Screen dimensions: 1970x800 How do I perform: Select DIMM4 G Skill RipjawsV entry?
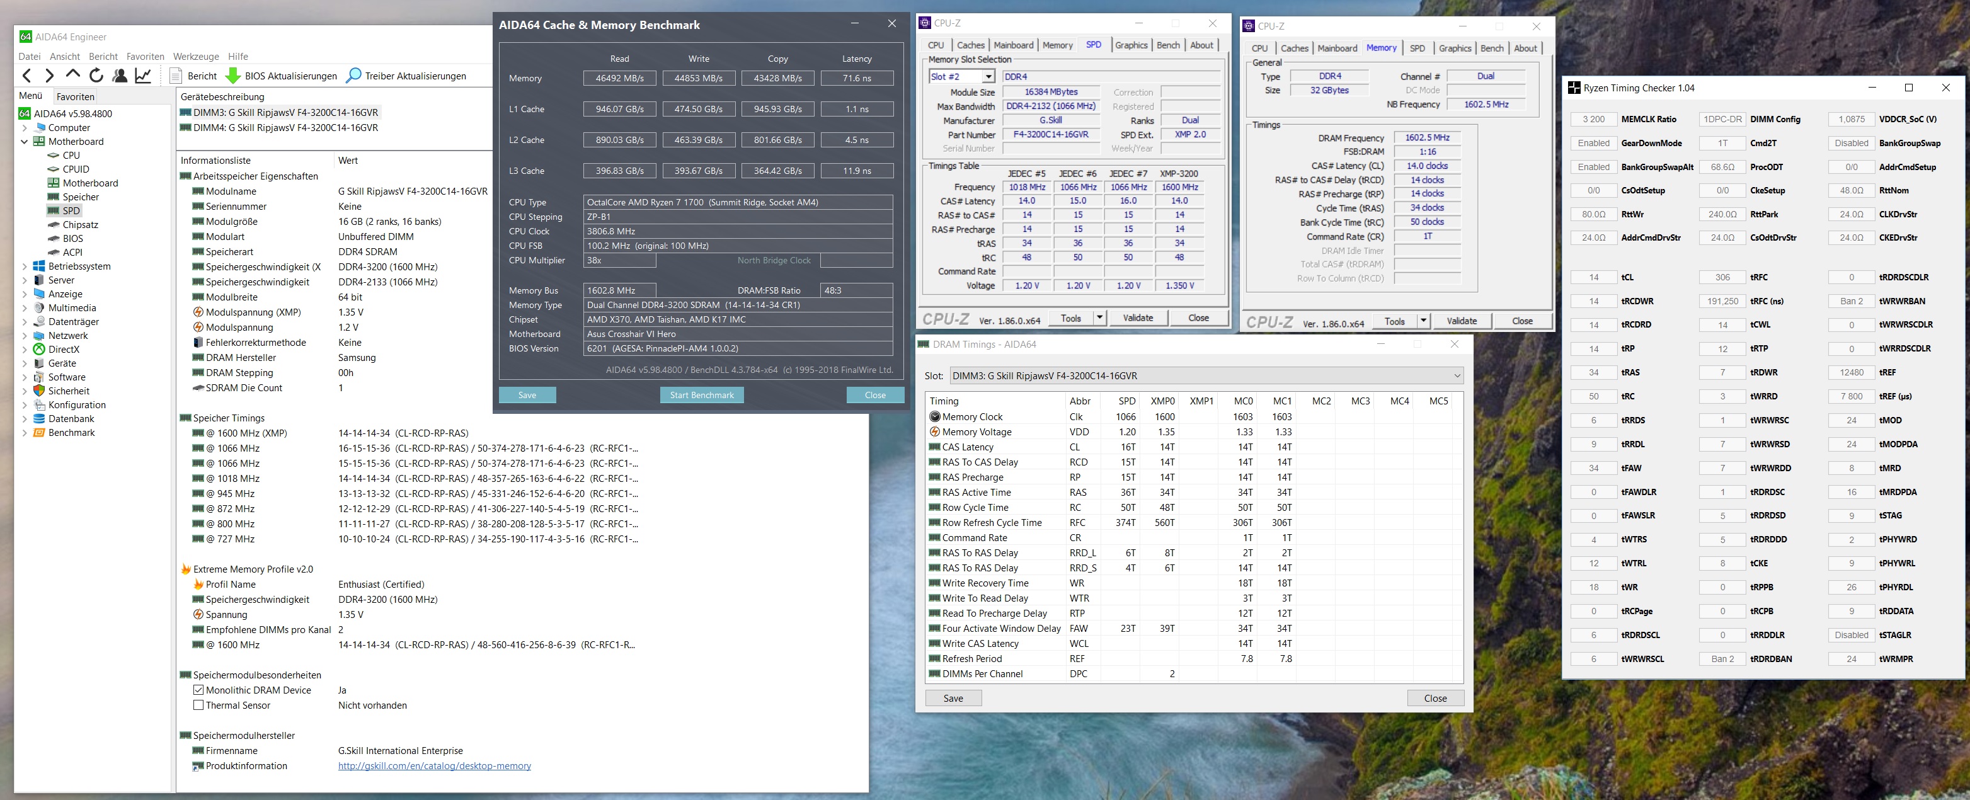(285, 128)
